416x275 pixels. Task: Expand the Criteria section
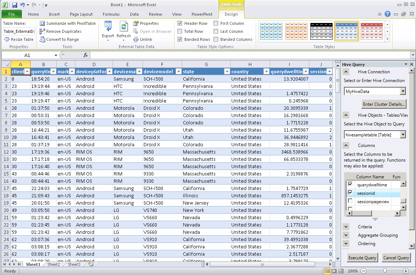tap(346, 227)
